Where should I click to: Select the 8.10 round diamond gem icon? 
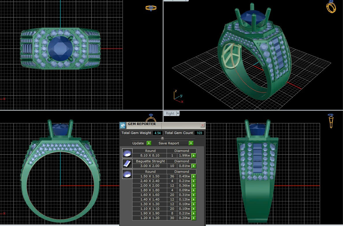tap(127, 153)
